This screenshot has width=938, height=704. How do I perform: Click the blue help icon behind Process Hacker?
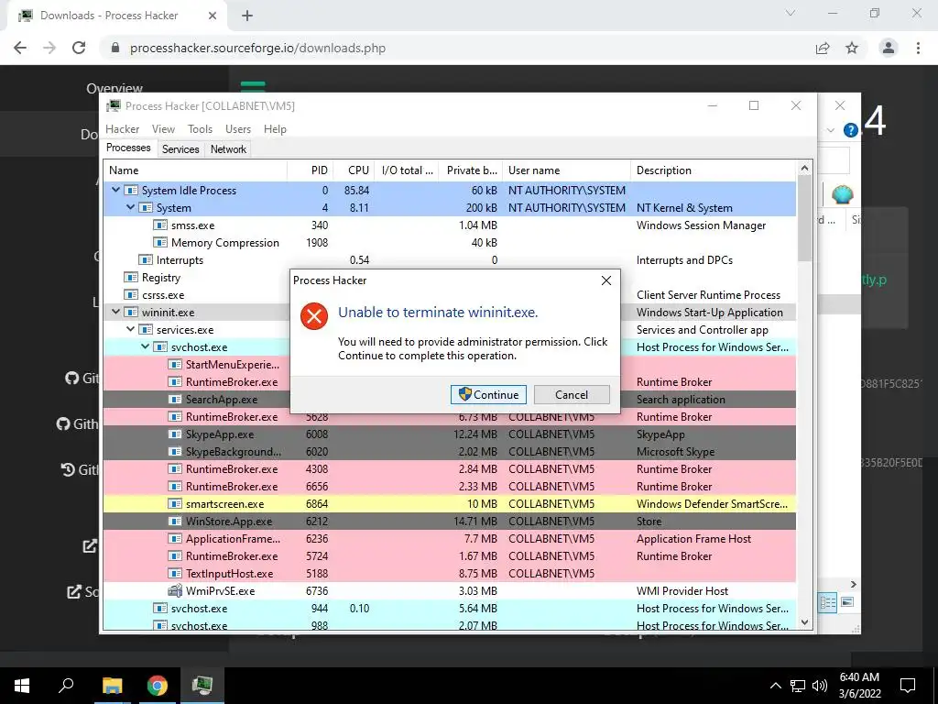pyautogui.click(x=850, y=130)
